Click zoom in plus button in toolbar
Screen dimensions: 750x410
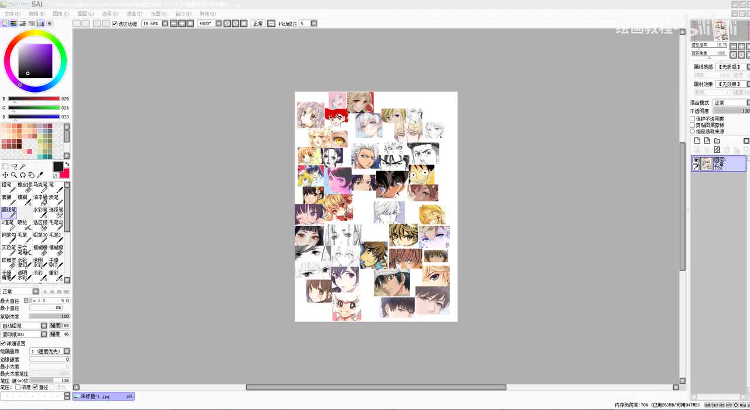tap(182, 23)
